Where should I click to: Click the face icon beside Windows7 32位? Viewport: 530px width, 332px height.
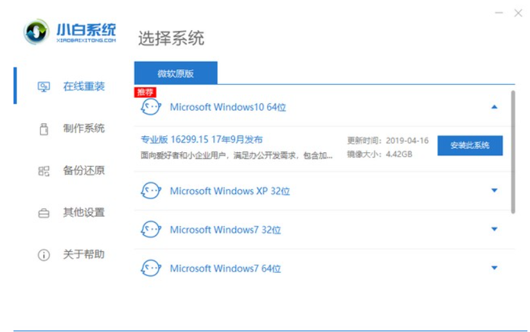(x=151, y=229)
